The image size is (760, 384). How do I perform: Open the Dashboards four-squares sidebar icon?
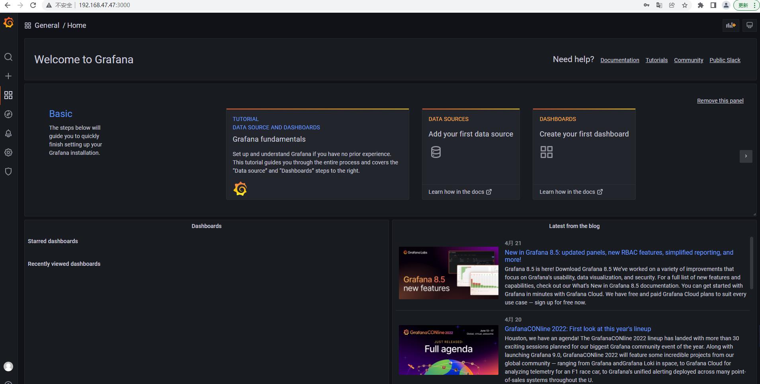[8, 95]
